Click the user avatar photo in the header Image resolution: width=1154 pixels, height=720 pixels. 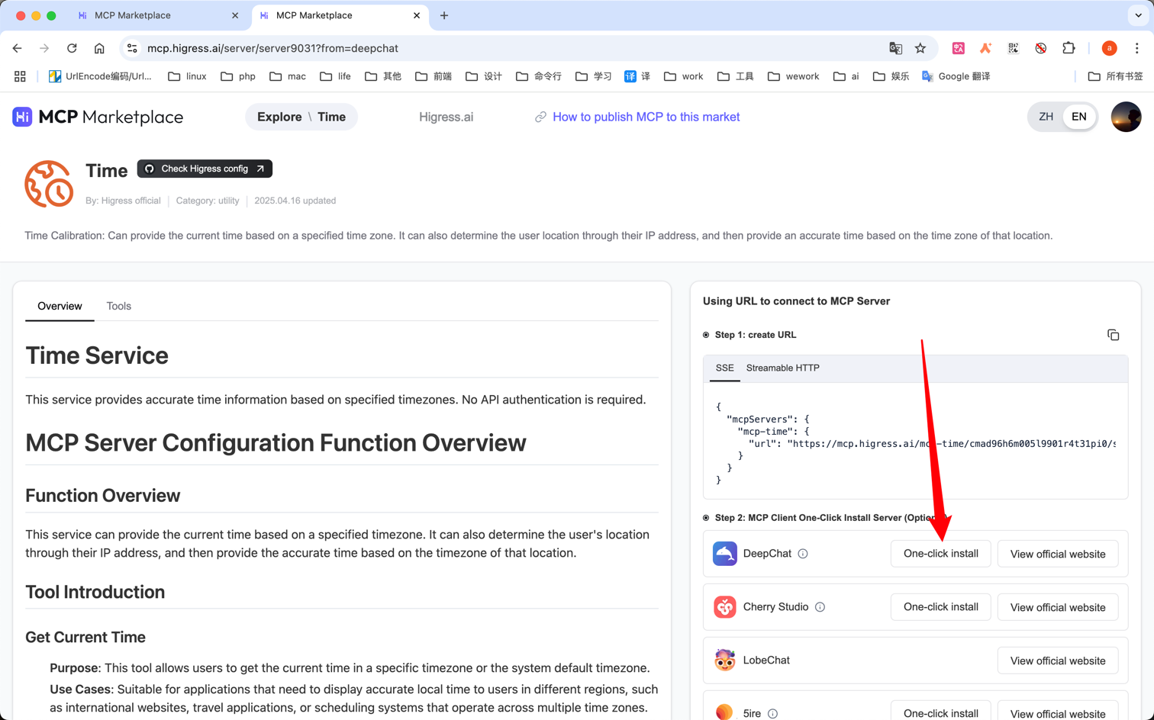tap(1126, 117)
